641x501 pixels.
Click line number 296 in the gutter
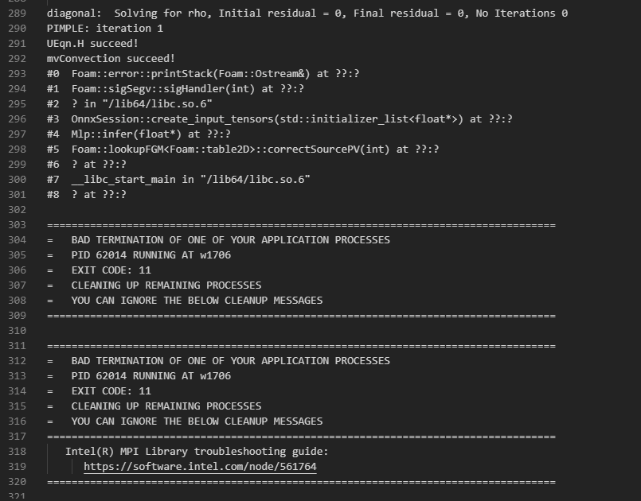point(17,119)
